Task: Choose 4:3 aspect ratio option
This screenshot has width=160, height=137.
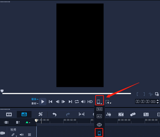Action: tap(99, 116)
